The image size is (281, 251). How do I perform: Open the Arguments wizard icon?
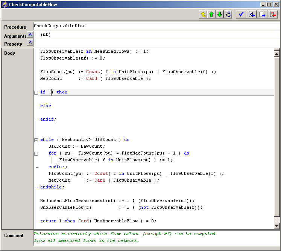coord(30,34)
